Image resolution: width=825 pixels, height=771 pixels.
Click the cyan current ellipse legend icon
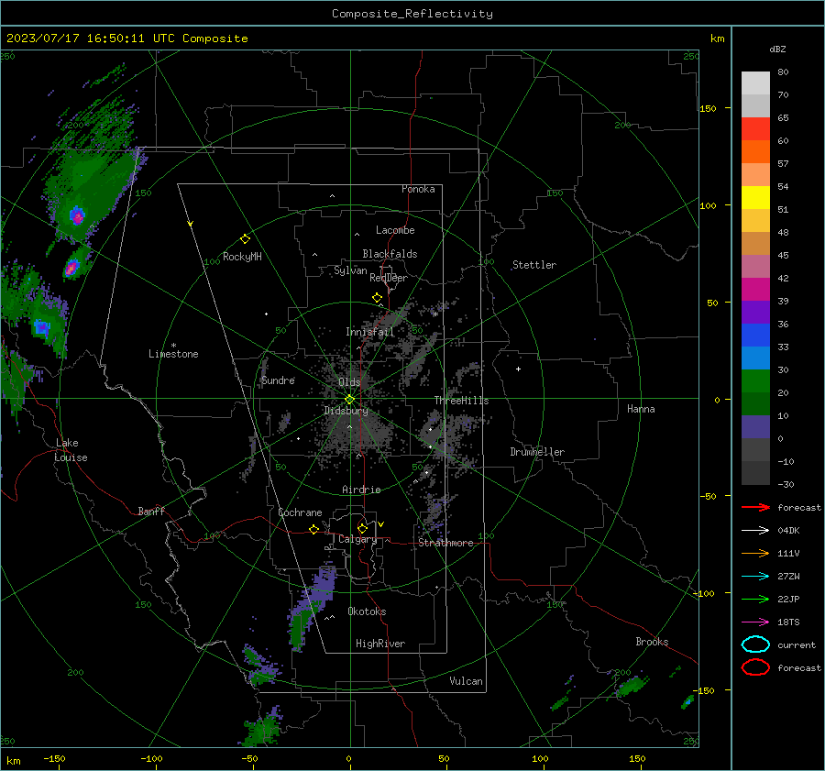[x=755, y=644]
